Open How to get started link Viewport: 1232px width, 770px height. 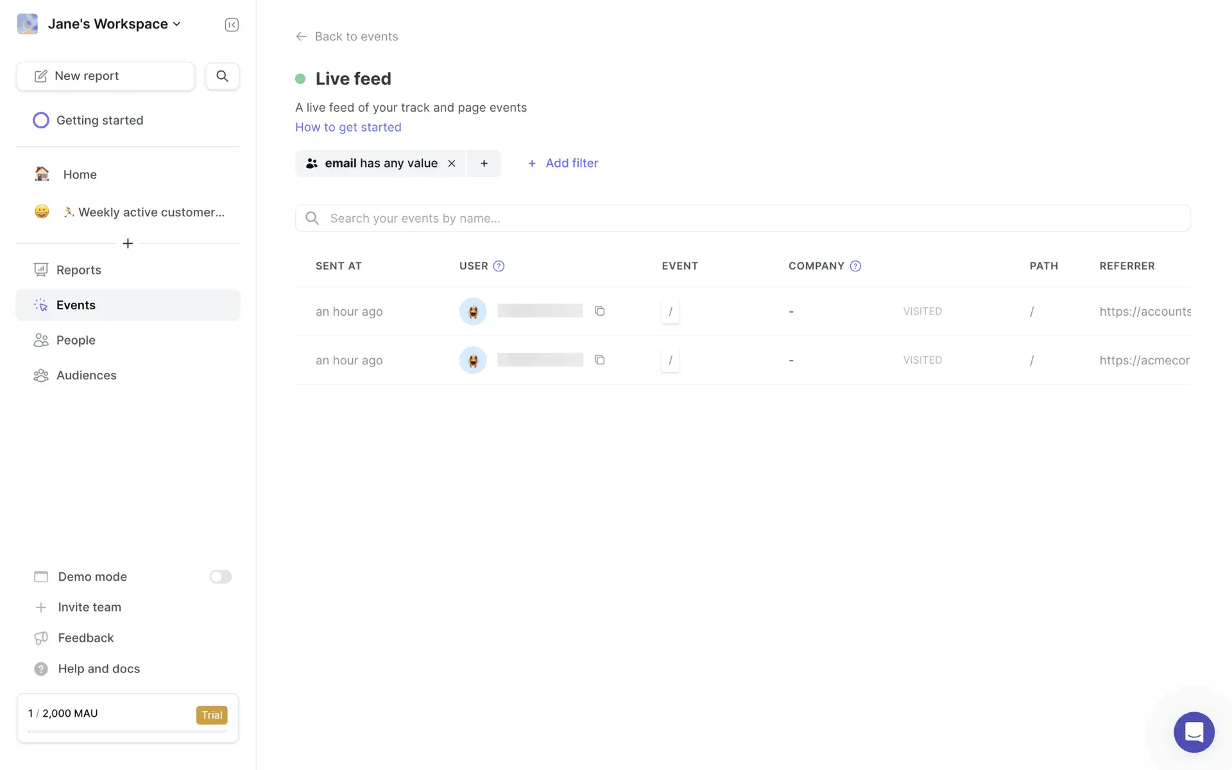(348, 127)
